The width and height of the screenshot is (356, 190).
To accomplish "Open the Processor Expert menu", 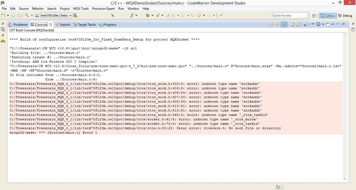I will [104, 9].
